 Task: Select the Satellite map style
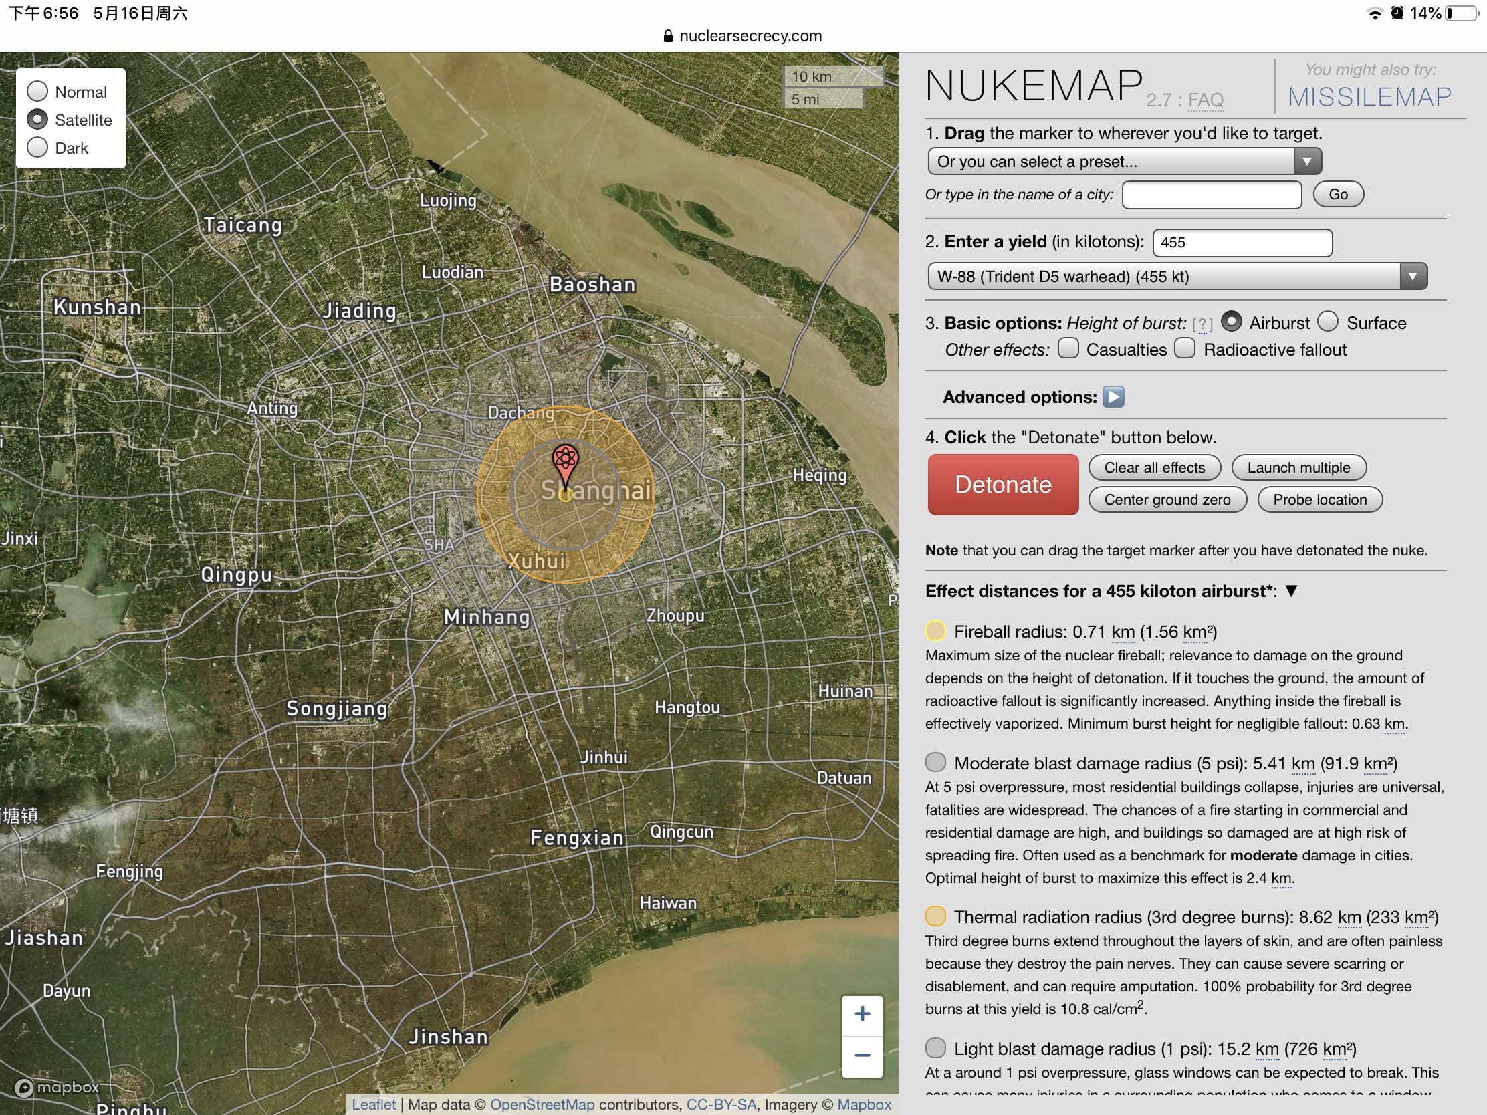click(x=37, y=119)
